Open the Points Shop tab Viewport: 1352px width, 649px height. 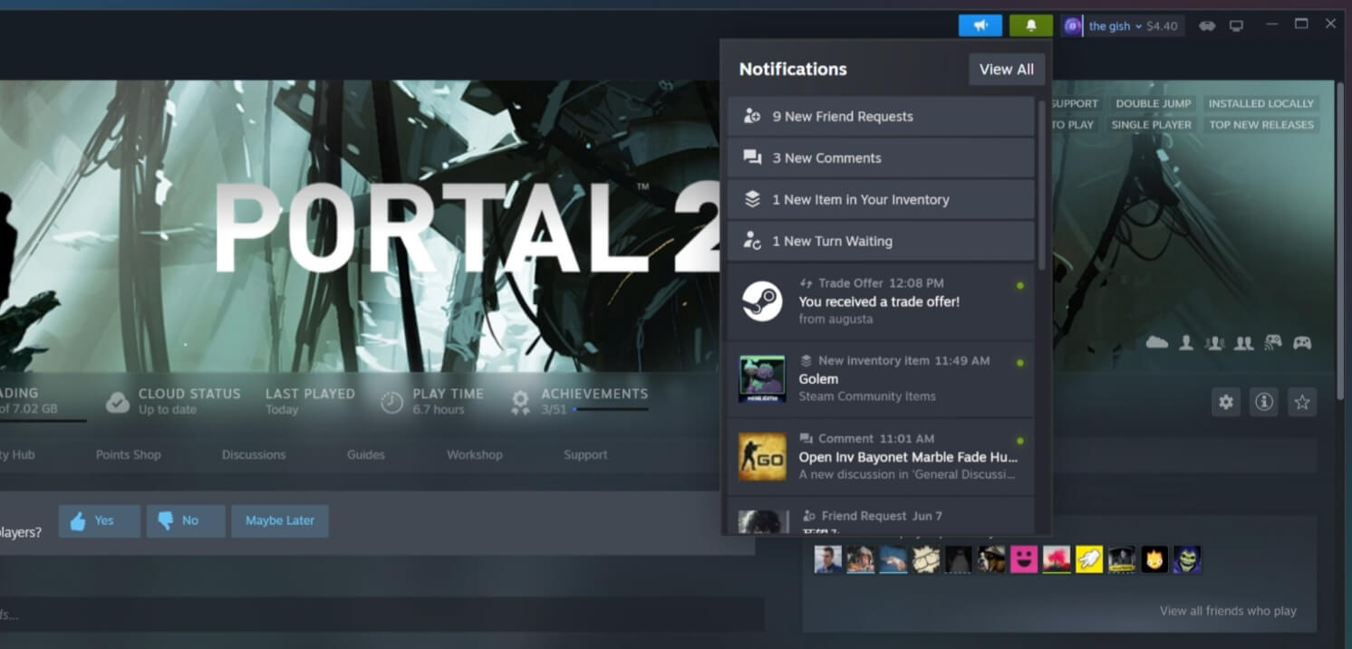coord(128,454)
